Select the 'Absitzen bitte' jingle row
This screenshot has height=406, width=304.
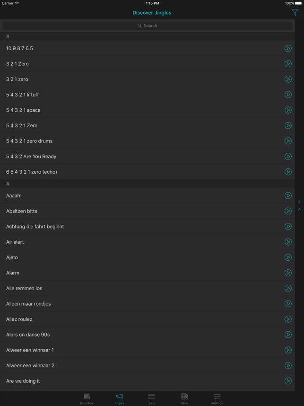[x=148, y=212]
